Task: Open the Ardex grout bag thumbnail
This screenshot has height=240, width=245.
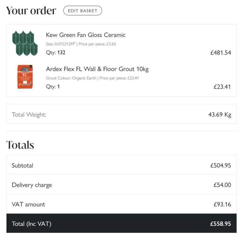Action: point(25,77)
